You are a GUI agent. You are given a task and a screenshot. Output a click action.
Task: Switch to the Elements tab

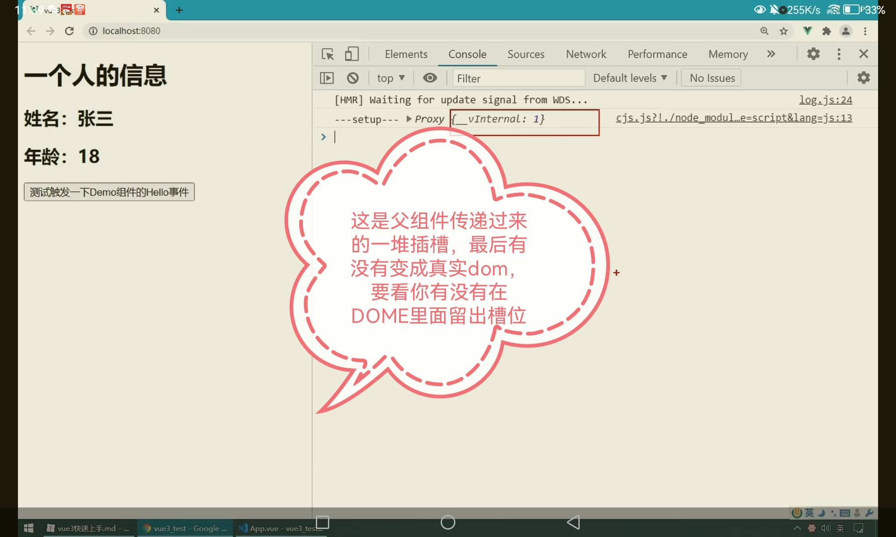[406, 54]
